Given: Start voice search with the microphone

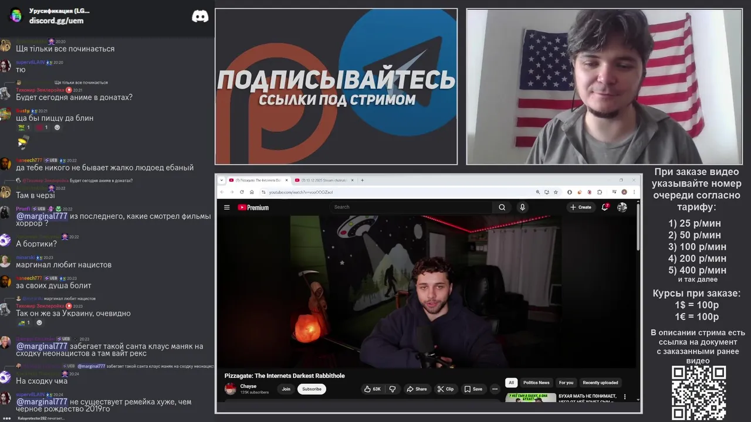Looking at the screenshot, I should point(522,207).
